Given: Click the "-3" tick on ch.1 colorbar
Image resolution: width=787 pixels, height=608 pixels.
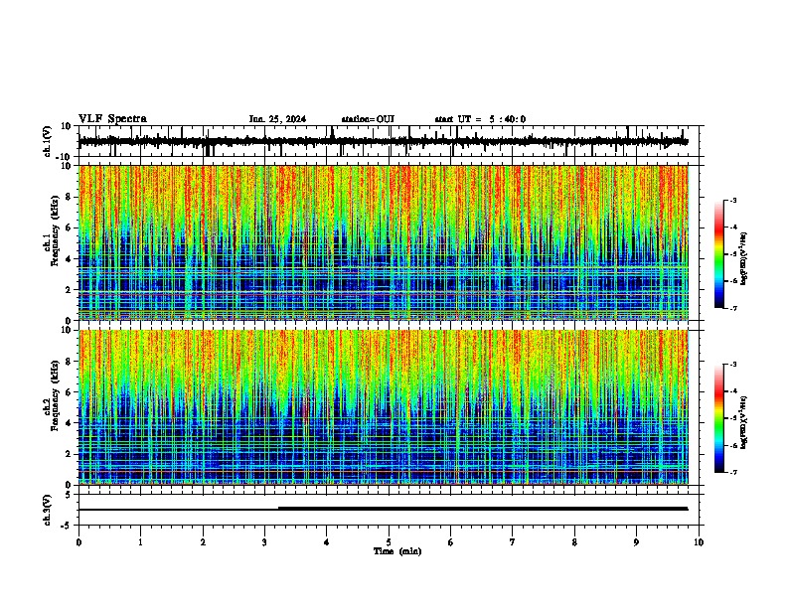Looking at the screenshot, I should [732, 200].
